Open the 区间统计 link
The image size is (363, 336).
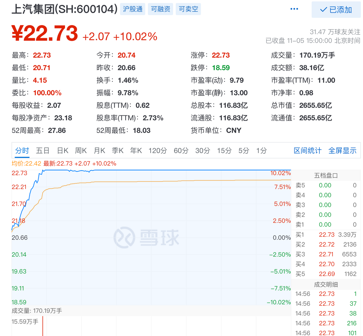pyautogui.click(x=308, y=150)
